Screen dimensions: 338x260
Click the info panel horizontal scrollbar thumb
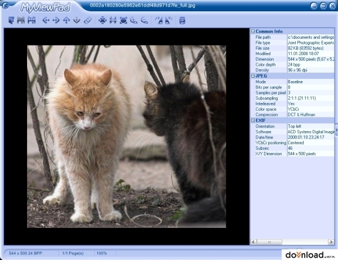pos(269,242)
